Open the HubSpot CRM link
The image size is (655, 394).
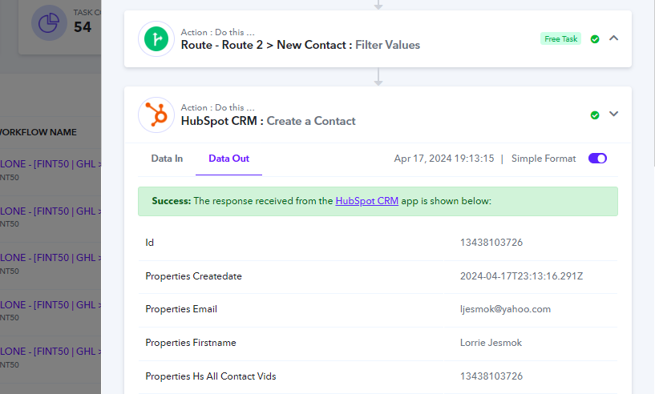[x=366, y=201]
